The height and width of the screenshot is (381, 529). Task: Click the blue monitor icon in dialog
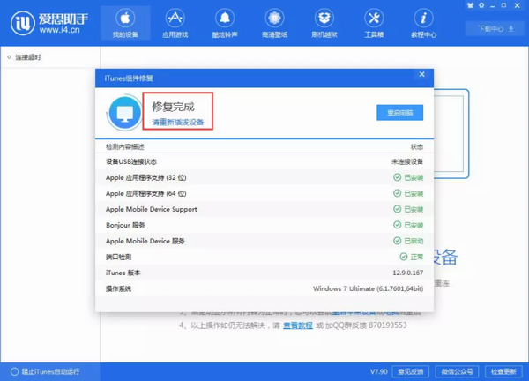(125, 113)
